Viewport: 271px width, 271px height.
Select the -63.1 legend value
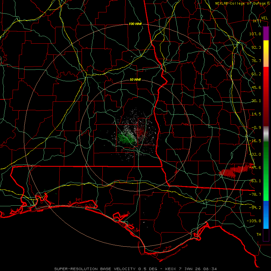(255, 181)
